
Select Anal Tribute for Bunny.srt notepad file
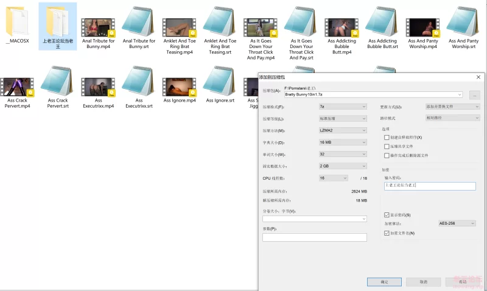139,21
